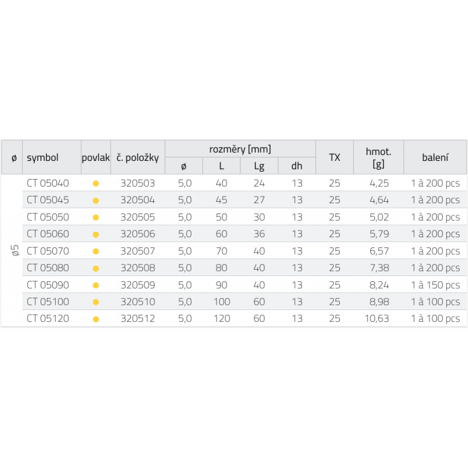Click the balení column header

(435, 157)
